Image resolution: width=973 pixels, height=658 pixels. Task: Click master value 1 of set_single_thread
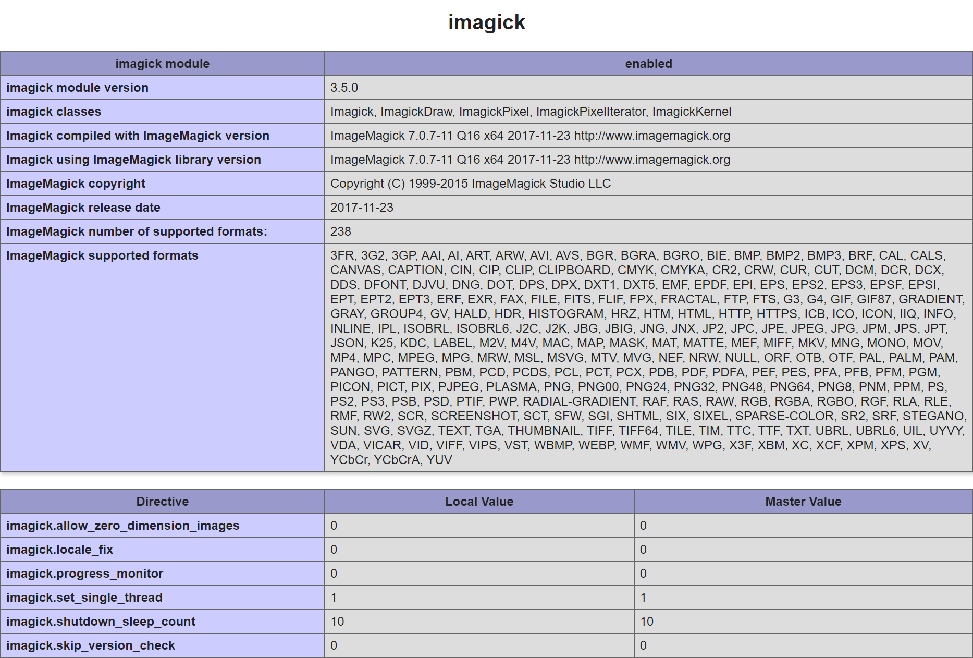[x=644, y=598]
